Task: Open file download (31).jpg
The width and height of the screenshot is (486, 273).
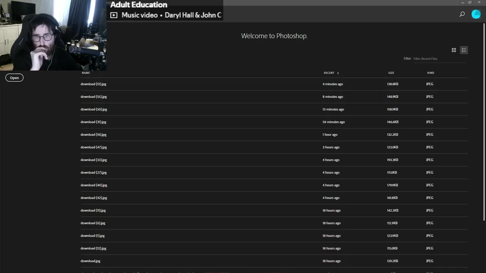Action: point(93,122)
